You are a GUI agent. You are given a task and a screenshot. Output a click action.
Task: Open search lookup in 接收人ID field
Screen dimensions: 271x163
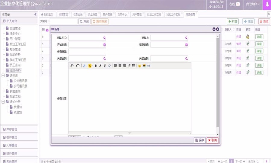[x=104, y=38]
